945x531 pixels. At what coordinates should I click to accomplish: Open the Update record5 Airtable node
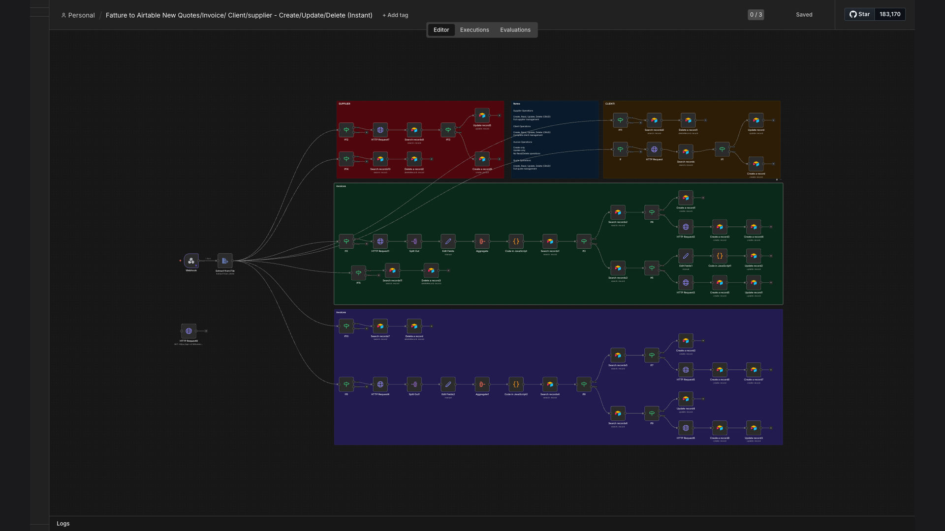pos(482,116)
